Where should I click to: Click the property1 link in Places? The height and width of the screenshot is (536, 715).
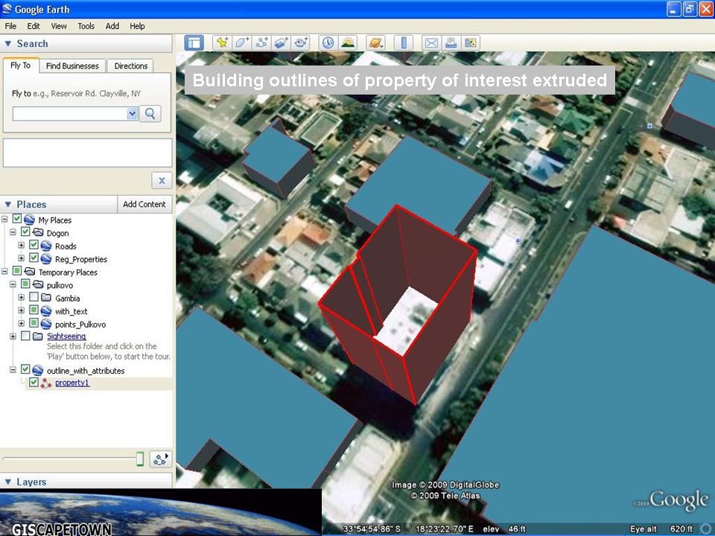click(x=72, y=383)
